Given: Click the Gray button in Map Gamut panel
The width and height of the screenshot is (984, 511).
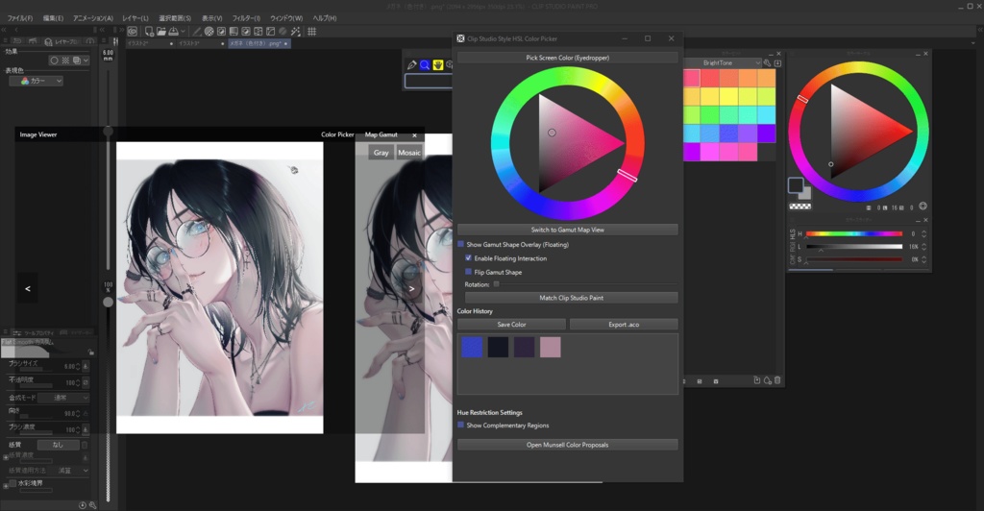Looking at the screenshot, I should (x=381, y=153).
